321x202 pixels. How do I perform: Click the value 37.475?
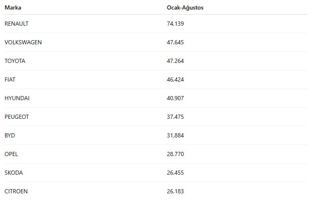click(175, 117)
